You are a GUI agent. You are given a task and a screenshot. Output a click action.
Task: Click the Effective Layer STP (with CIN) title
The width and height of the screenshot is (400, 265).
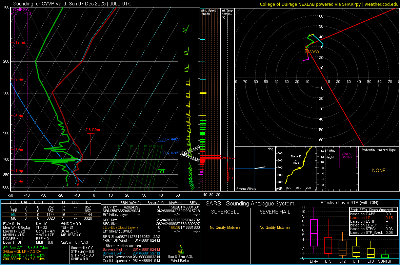coord(349,203)
